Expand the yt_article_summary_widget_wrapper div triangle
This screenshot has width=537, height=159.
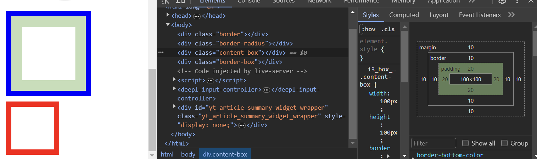tap(174, 107)
